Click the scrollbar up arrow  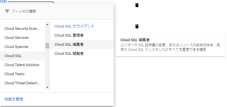click(x=47, y=24)
